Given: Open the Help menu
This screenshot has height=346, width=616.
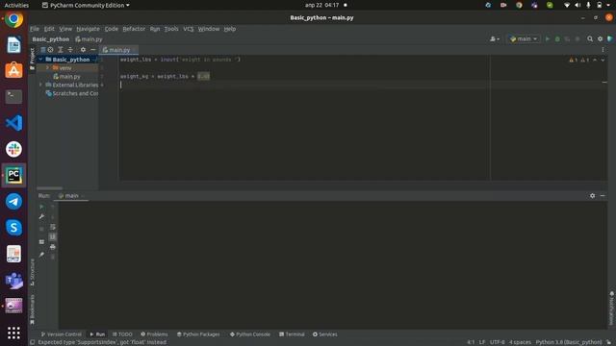Looking at the screenshot, I should click(230, 29).
